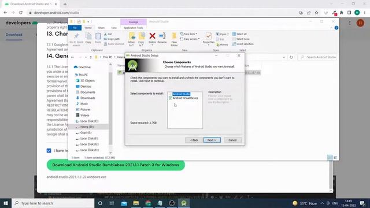370x208 pixels.
Task: Open Windows Start menu
Action: point(6,203)
